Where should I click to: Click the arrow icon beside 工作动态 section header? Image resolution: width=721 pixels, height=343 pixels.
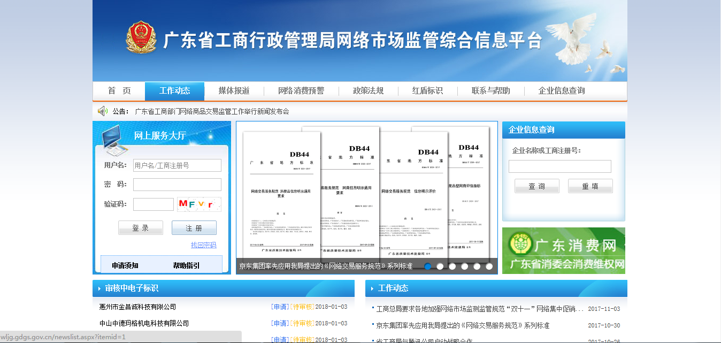pyautogui.click(x=372, y=288)
